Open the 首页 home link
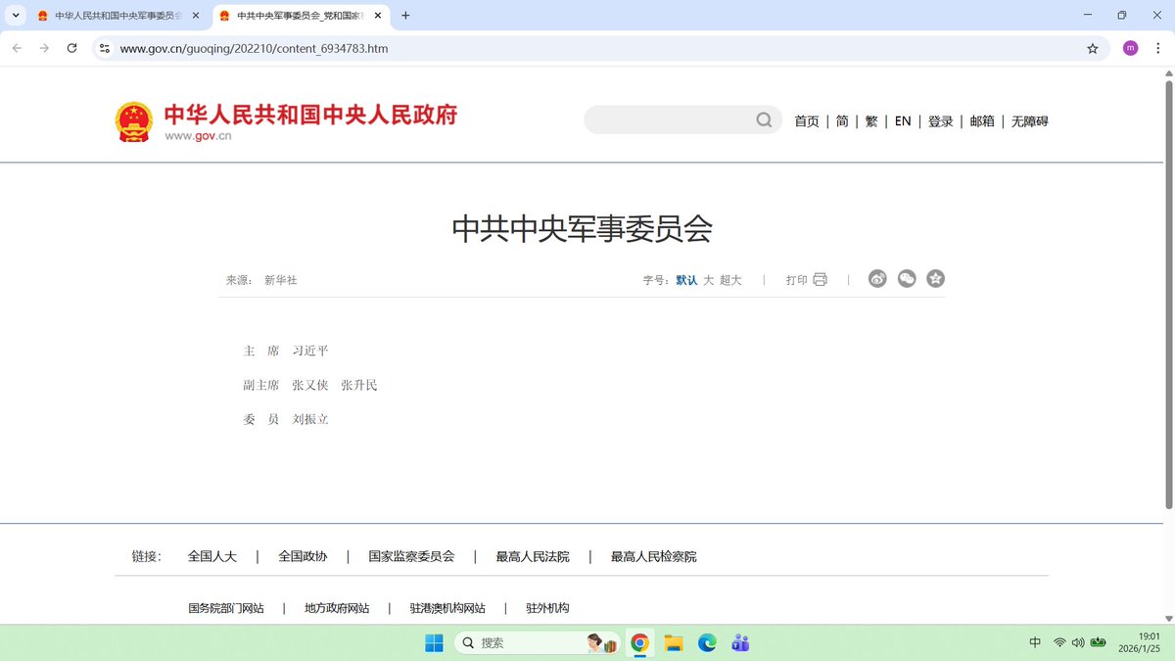Screen dimensions: 1175x661 (807, 121)
